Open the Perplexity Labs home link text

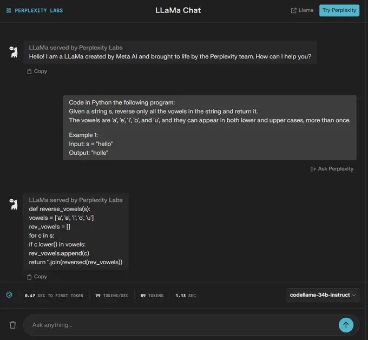point(39,11)
